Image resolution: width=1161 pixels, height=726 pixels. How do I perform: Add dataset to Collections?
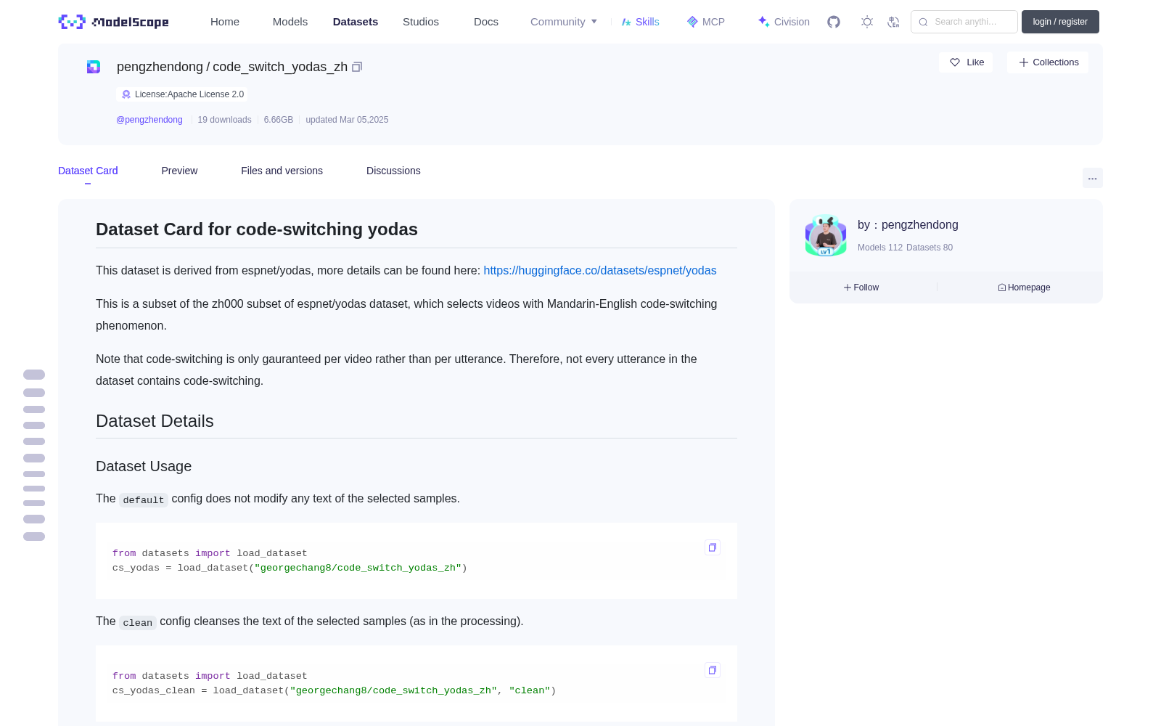(1048, 62)
